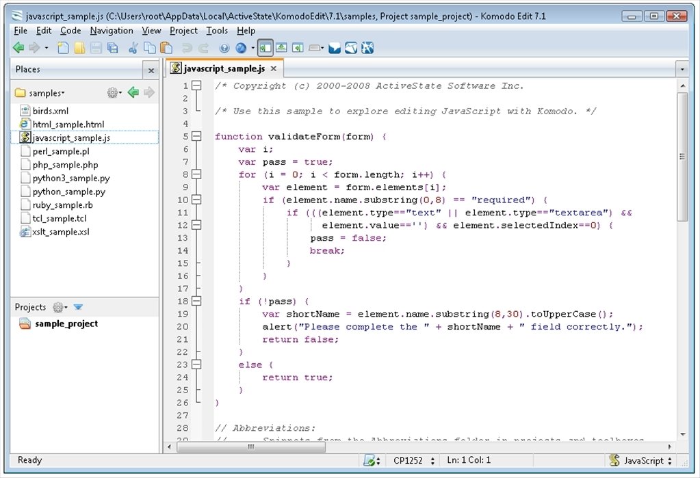Viewport: 700px width, 478px height.
Task: Open the File menu
Action: [x=21, y=31]
